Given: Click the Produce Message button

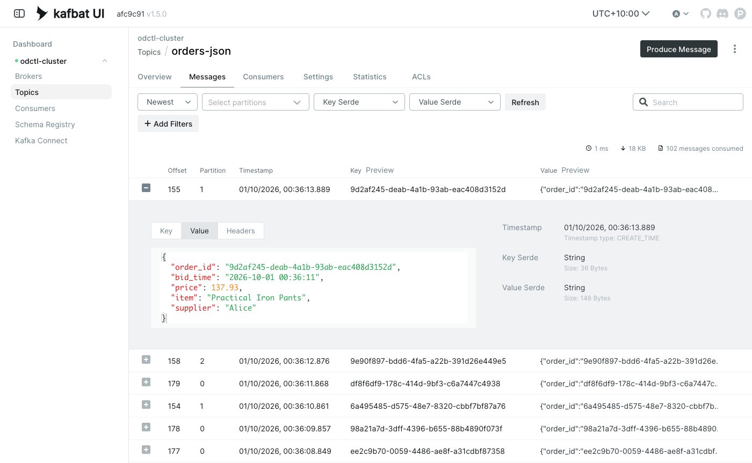Looking at the screenshot, I should pyautogui.click(x=679, y=49).
